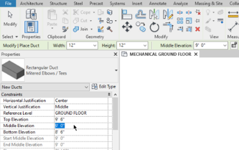
Task: Open the New Ducts filter dropdown
Action: pyautogui.click(x=45, y=87)
